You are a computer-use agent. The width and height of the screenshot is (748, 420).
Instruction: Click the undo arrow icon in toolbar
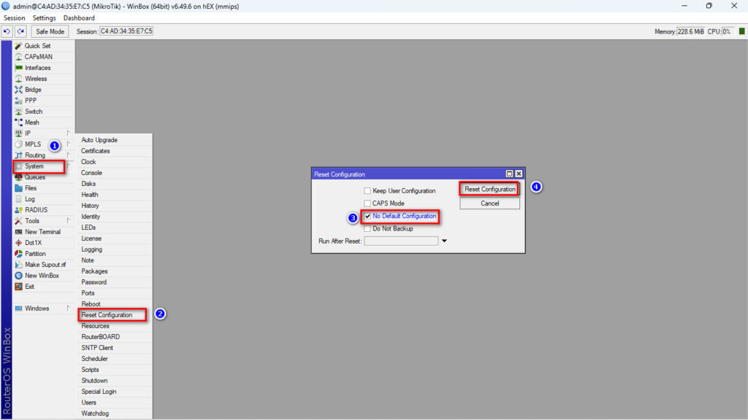pos(7,31)
